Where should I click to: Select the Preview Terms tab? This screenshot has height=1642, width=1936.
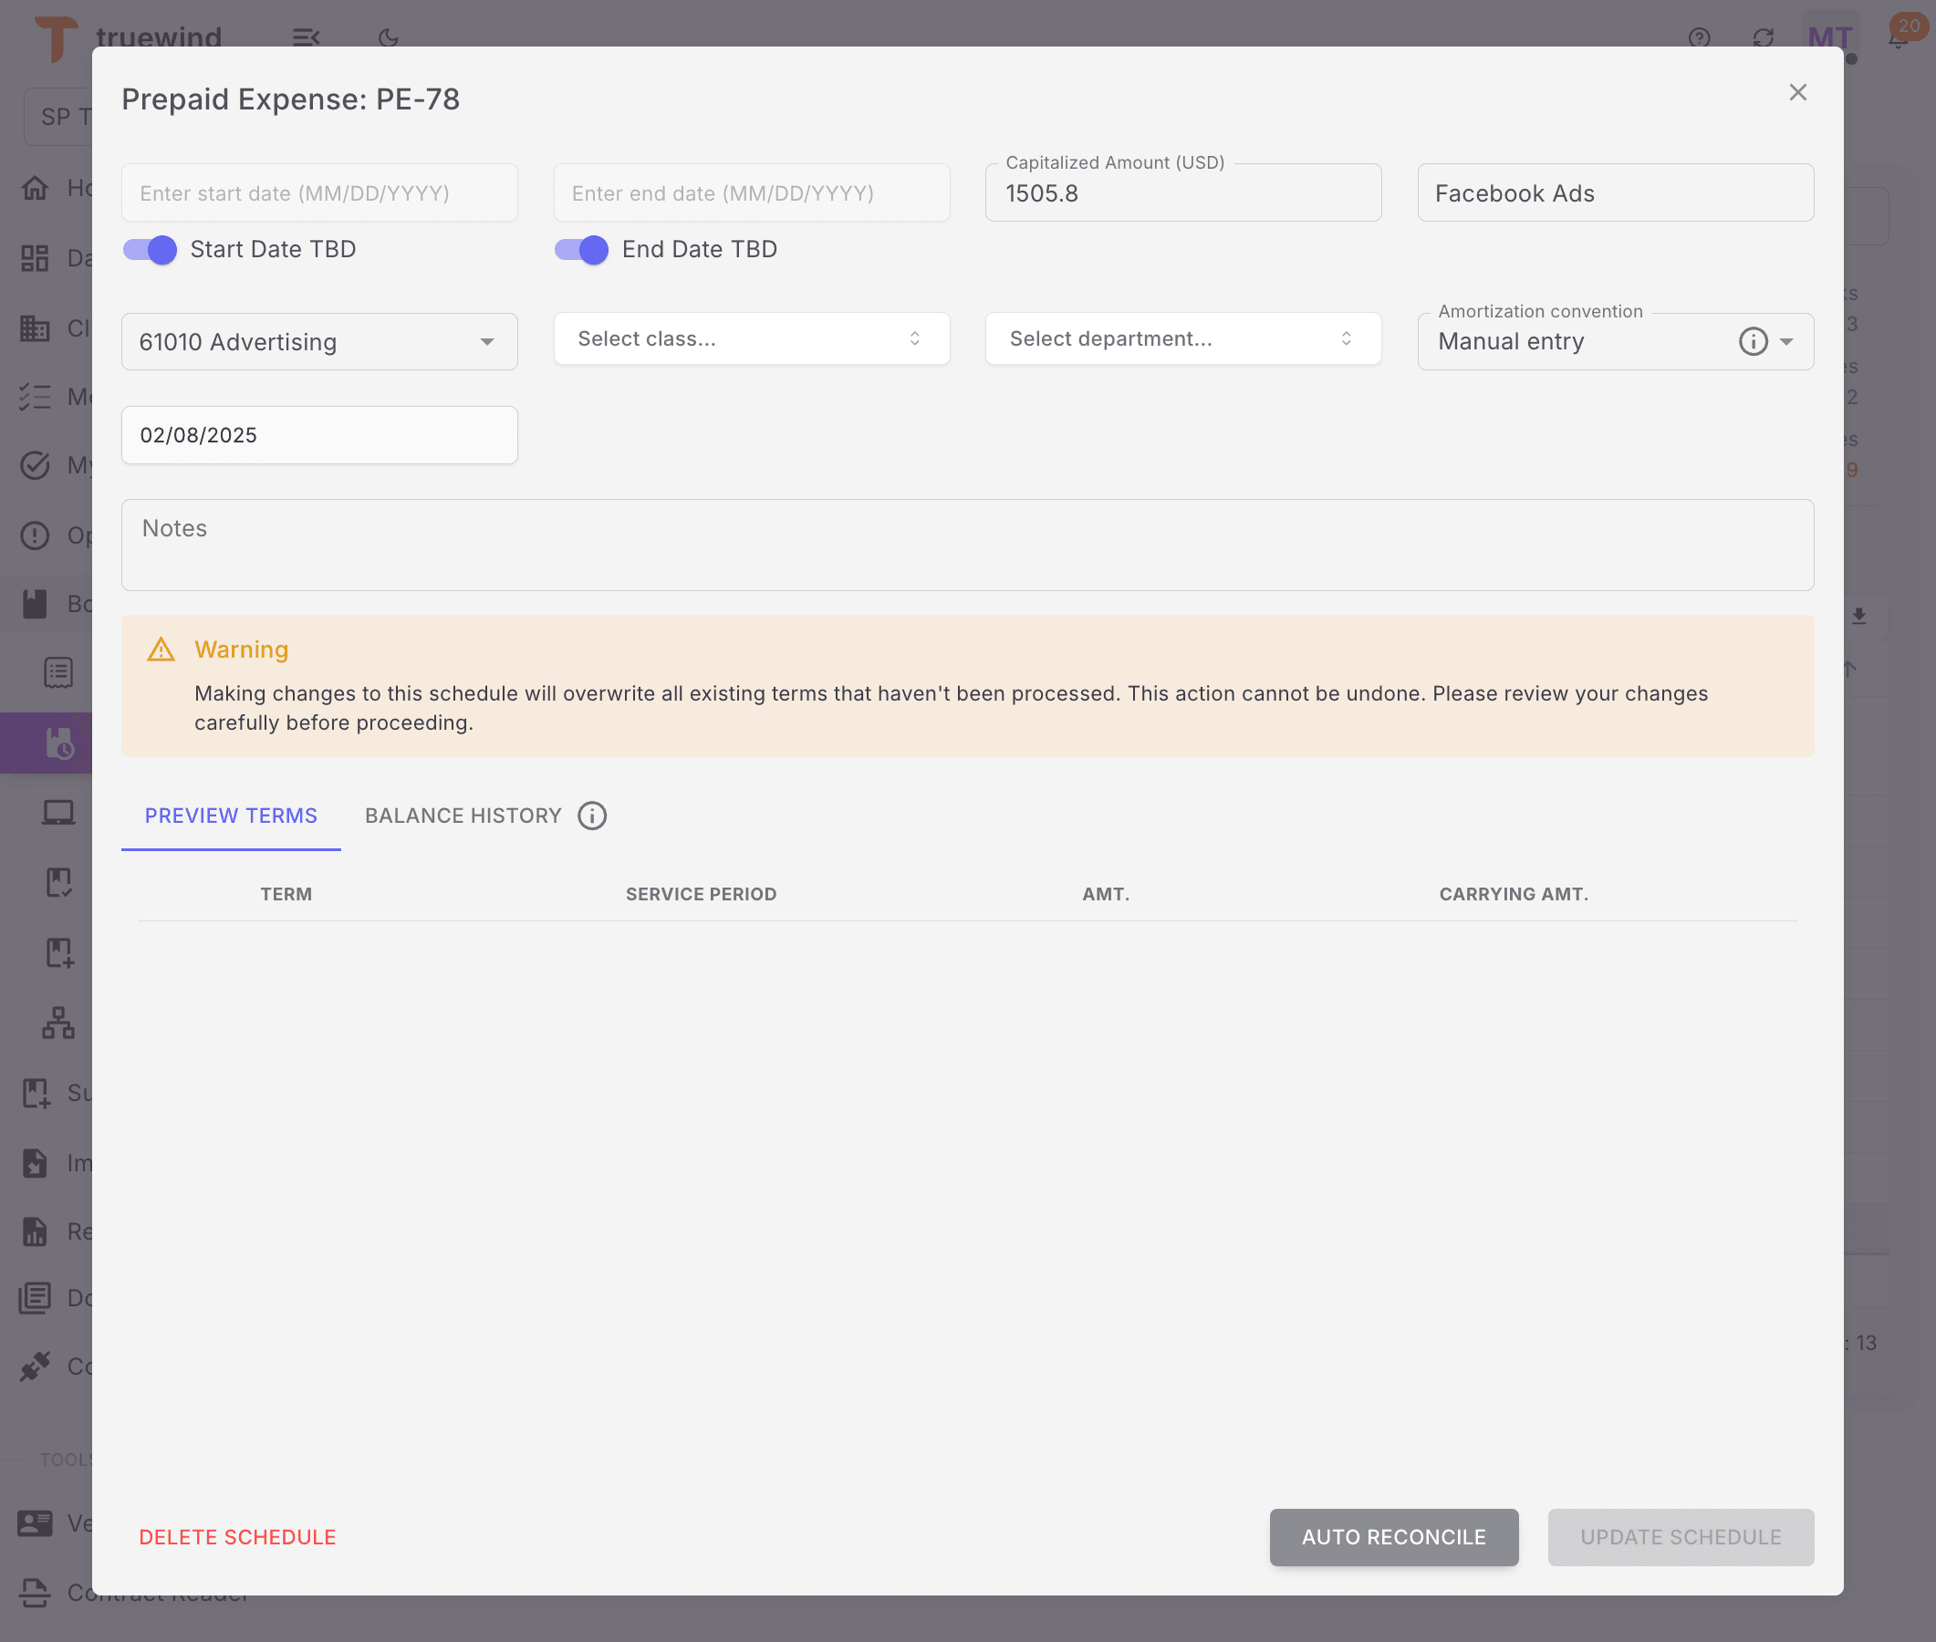(x=230, y=816)
